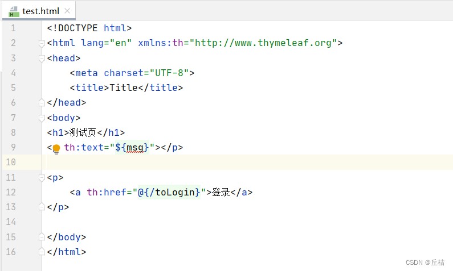This screenshot has width=453, height=271.
Task: Collapse the html tag fold on line 2
Action: click(42, 43)
